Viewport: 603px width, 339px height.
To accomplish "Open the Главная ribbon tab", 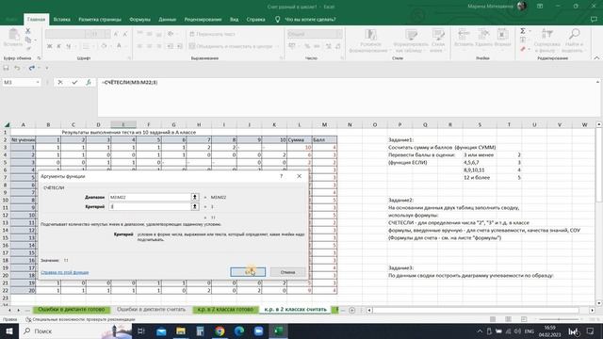I will 36,19.
